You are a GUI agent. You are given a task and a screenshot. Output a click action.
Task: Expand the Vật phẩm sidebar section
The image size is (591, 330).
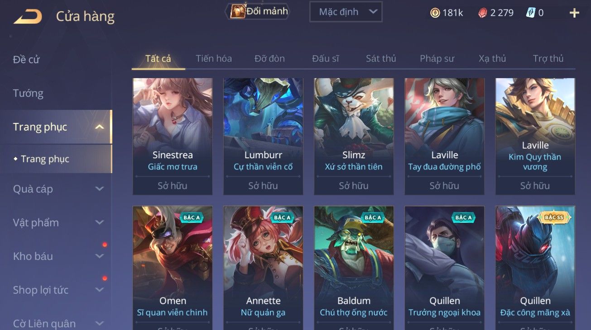[x=100, y=222]
